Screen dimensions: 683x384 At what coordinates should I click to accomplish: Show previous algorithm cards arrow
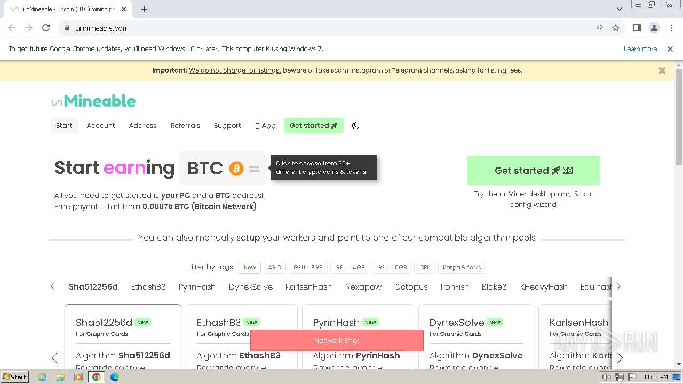tap(54, 357)
